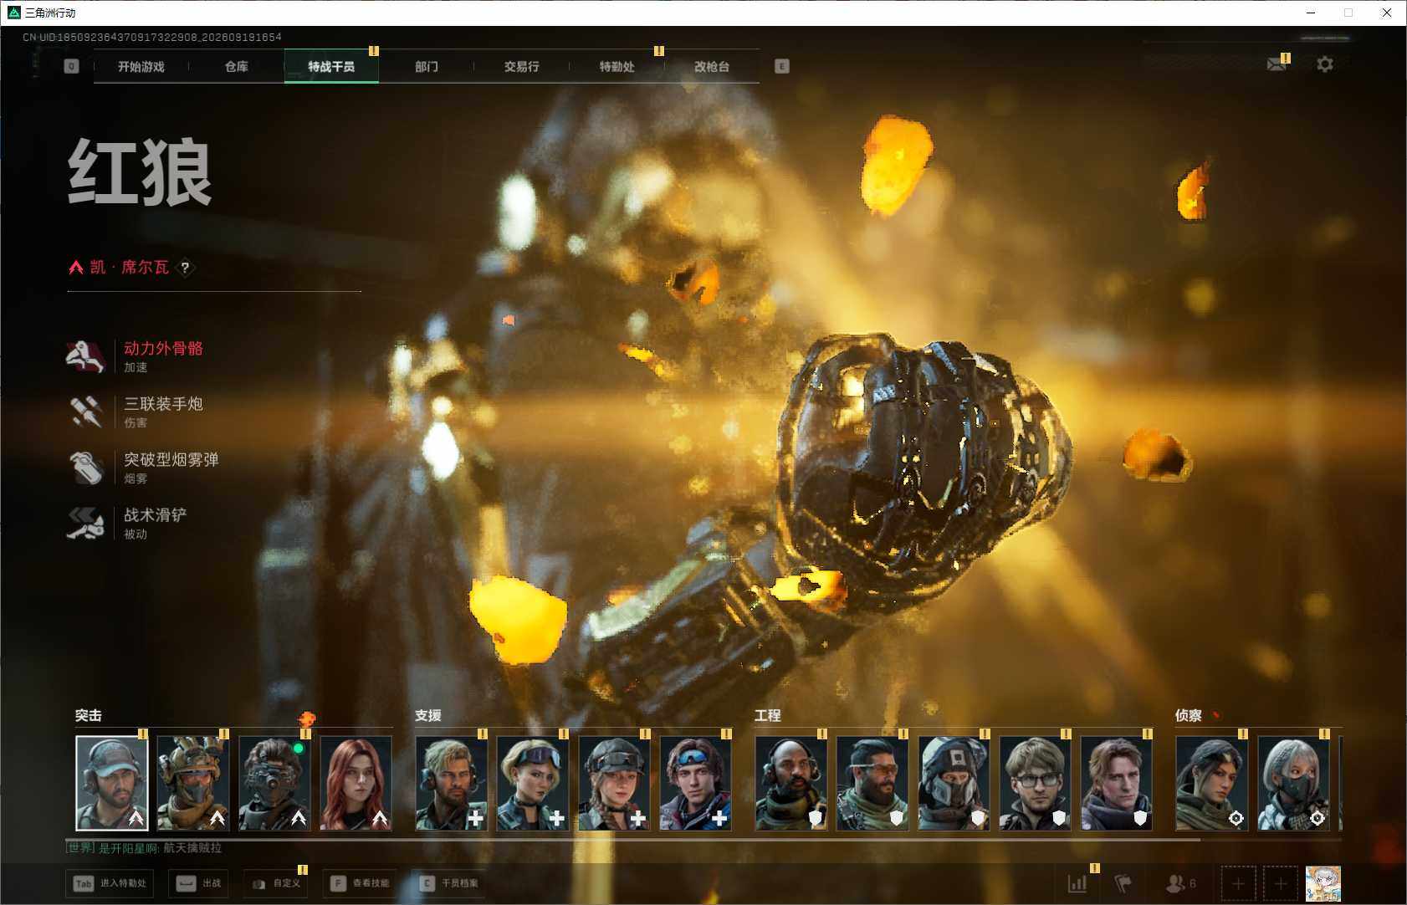Click the 查看技能 button
The image size is (1407, 905).
[359, 883]
